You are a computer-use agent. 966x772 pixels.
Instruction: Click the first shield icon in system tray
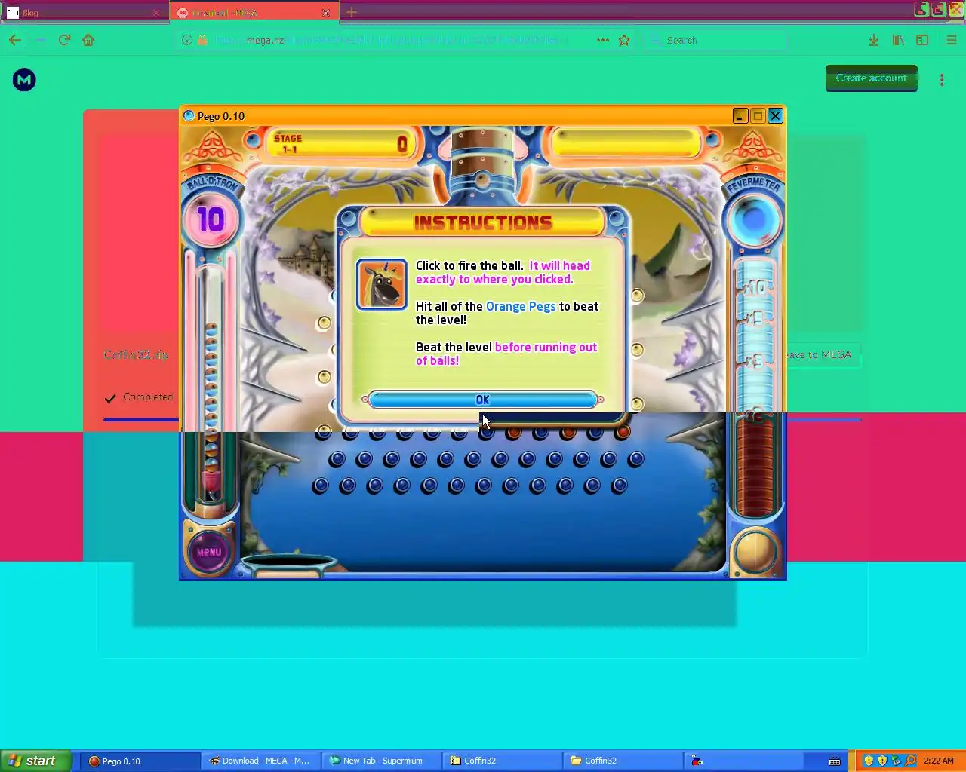coord(869,761)
